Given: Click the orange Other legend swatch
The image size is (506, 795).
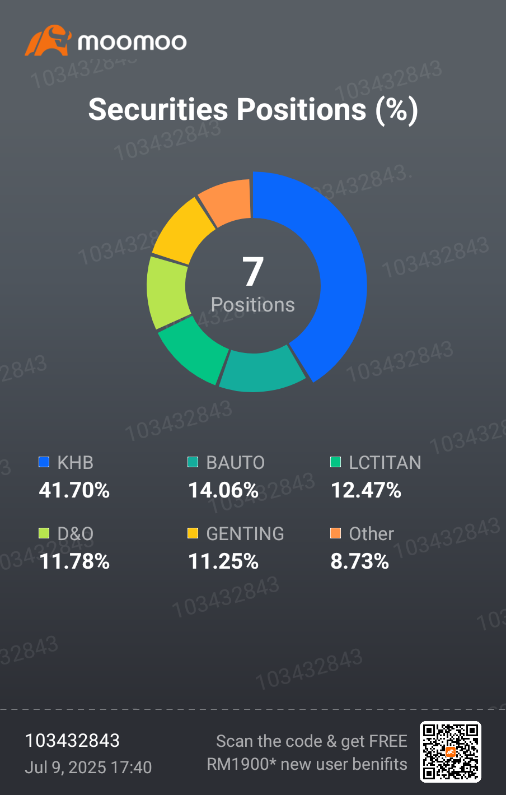Looking at the screenshot, I should click(335, 533).
